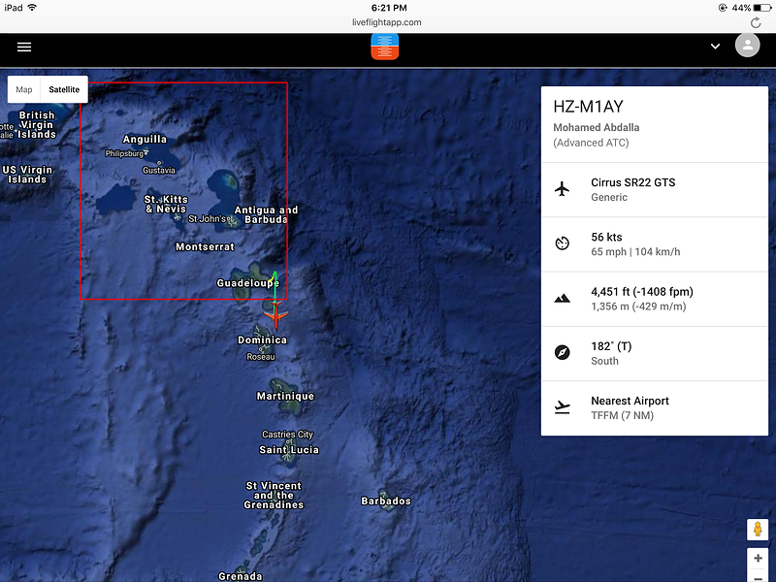This screenshot has width=776, height=582.
Task: Click the battery indicator in status bar
Action: point(761,8)
